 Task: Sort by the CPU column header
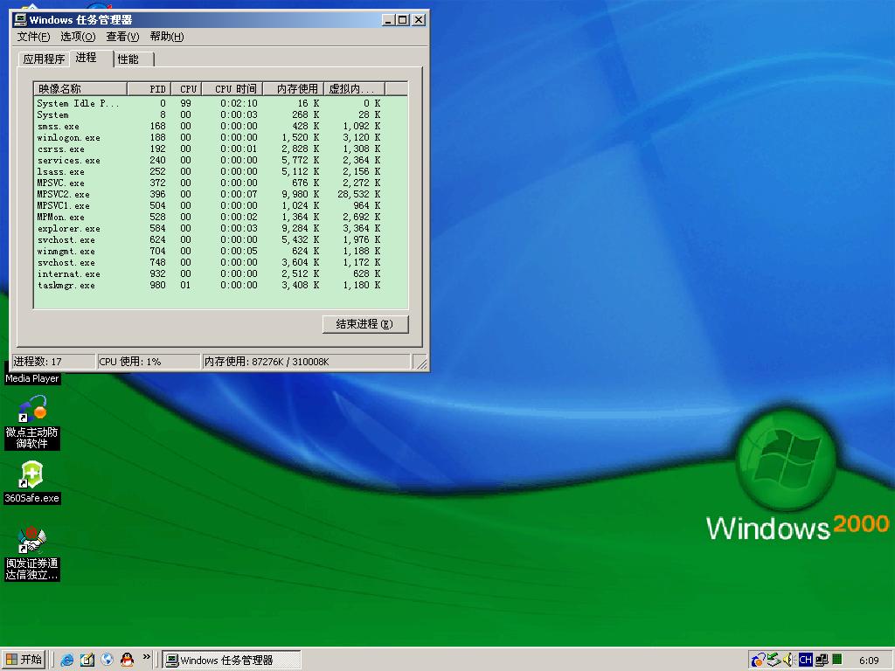[186, 88]
